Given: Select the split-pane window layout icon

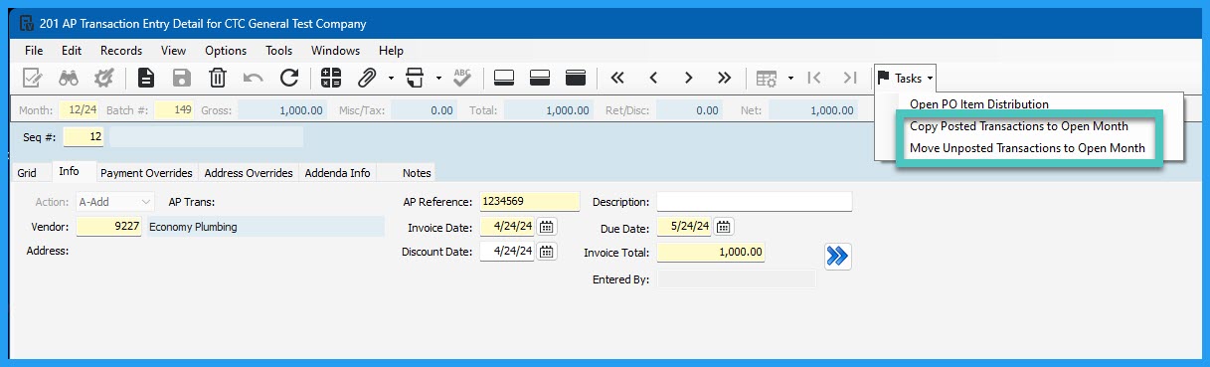Looking at the screenshot, I should click(540, 78).
